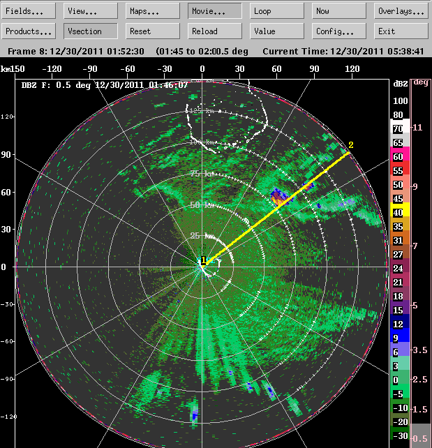This screenshot has width=432, height=448.
Task: Open the Maps... dialog
Action: pos(153,11)
